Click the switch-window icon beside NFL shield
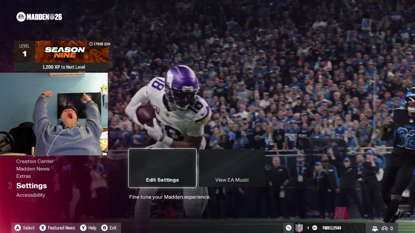The height and width of the screenshot is (233, 415). 289,228
